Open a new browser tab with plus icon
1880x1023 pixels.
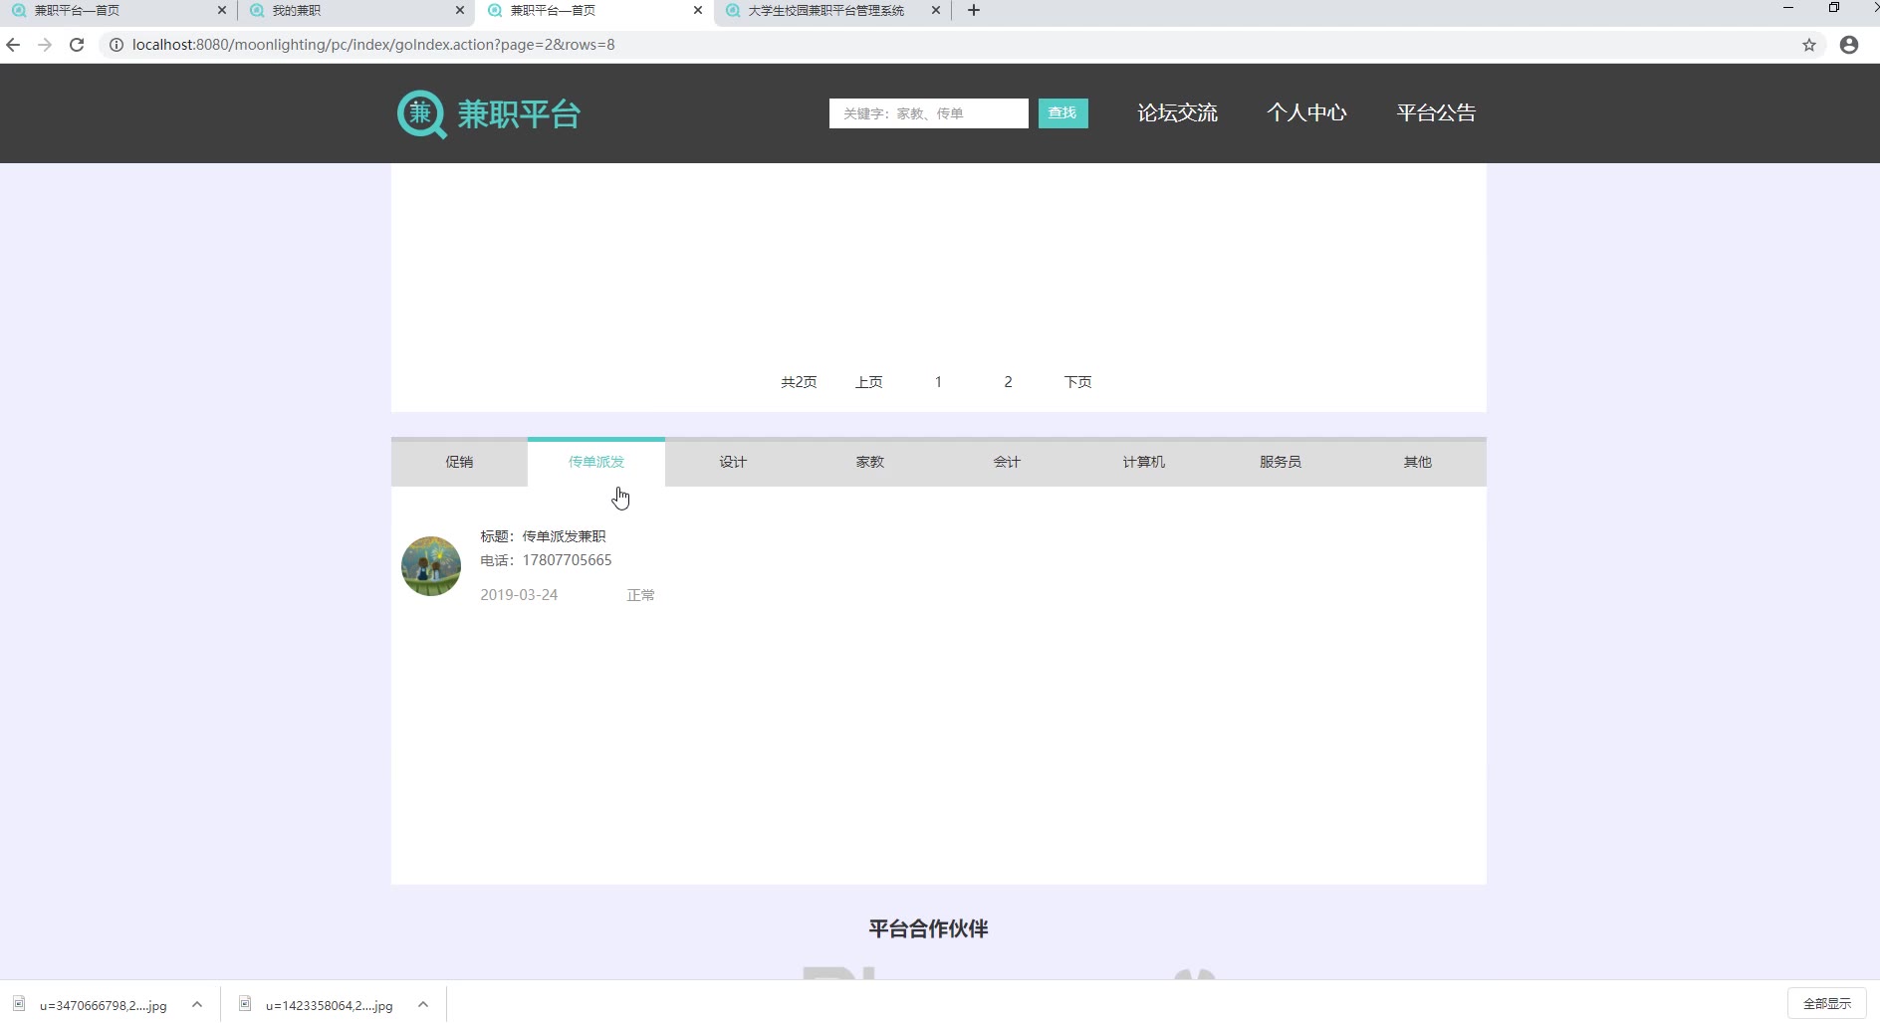(974, 10)
